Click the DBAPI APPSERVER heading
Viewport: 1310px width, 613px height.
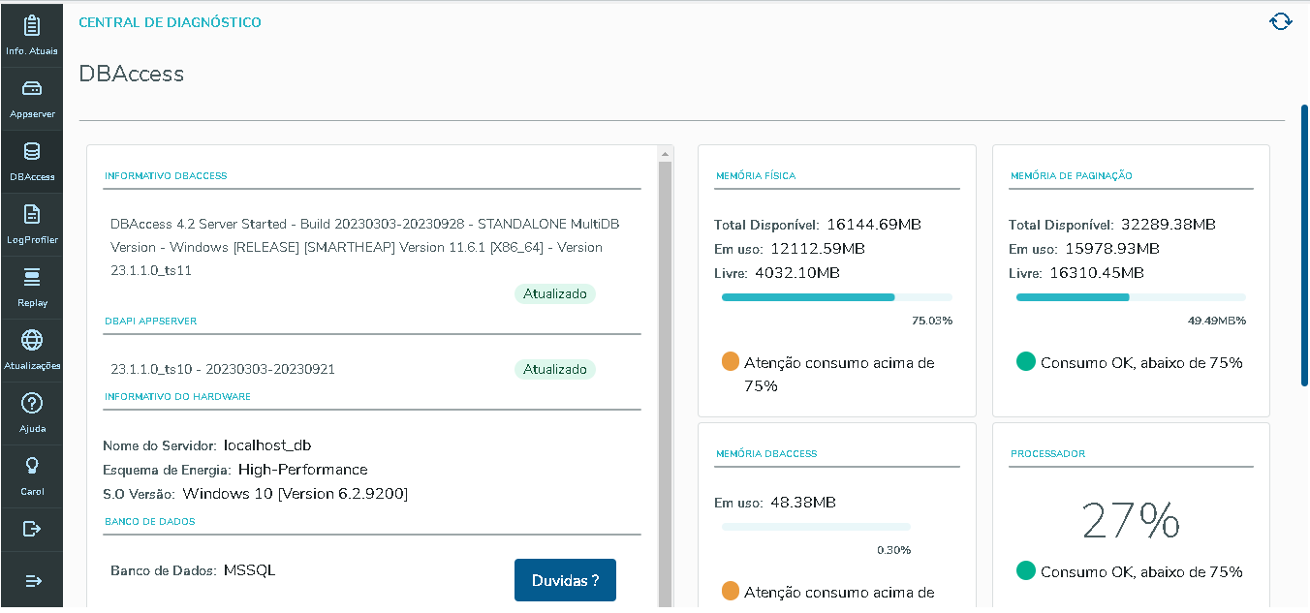(x=151, y=321)
